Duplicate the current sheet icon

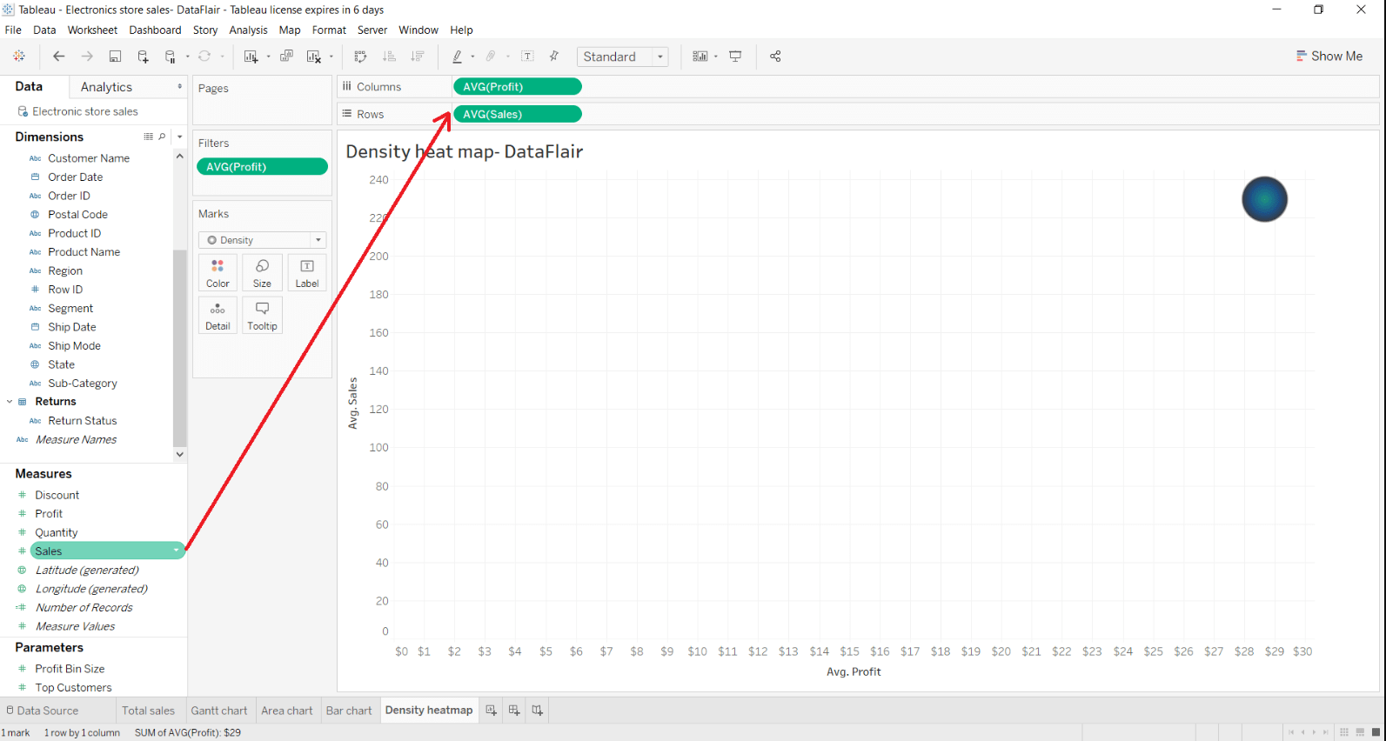(x=286, y=57)
